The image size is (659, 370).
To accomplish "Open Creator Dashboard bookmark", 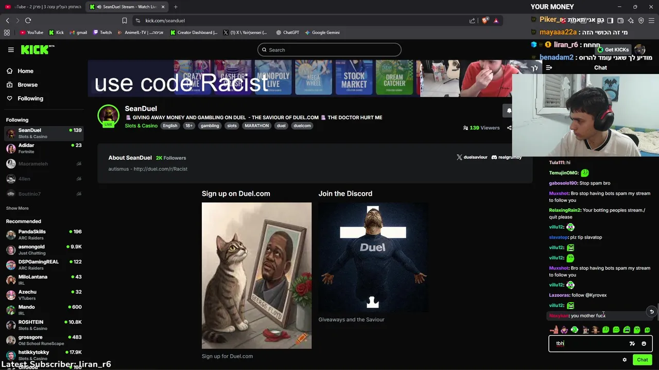I will click(194, 32).
